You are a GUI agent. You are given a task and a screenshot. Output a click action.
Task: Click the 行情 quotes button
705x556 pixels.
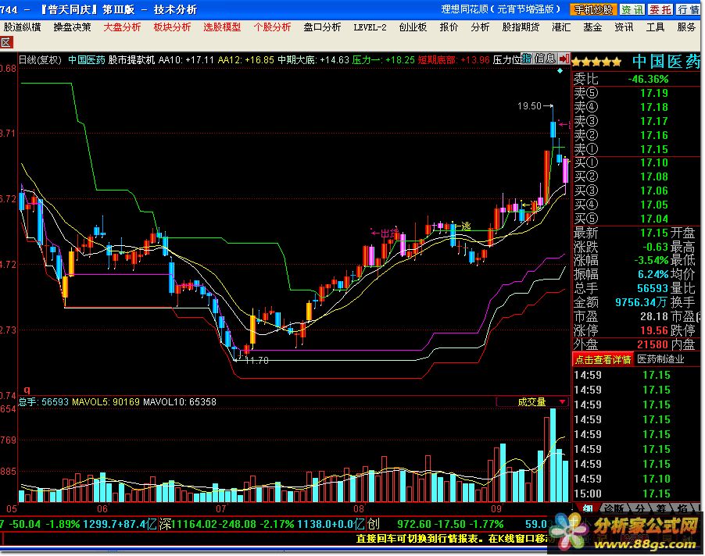[x=688, y=9]
